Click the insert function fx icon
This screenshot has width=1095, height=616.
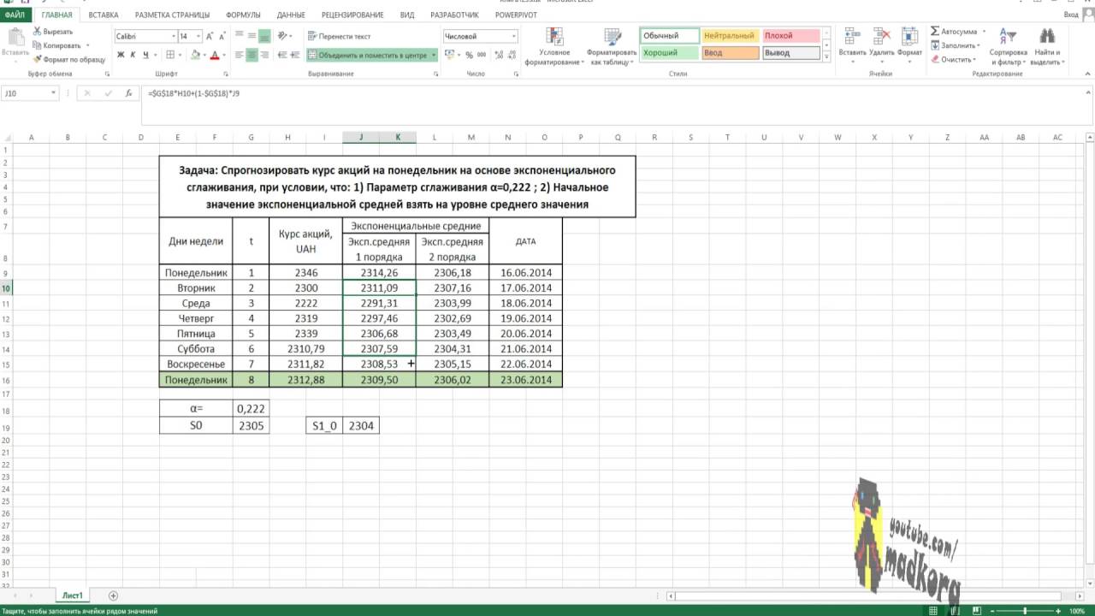coord(128,92)
